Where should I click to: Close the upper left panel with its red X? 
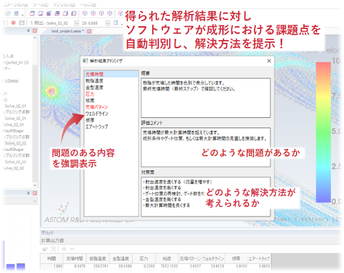(34, 31)
